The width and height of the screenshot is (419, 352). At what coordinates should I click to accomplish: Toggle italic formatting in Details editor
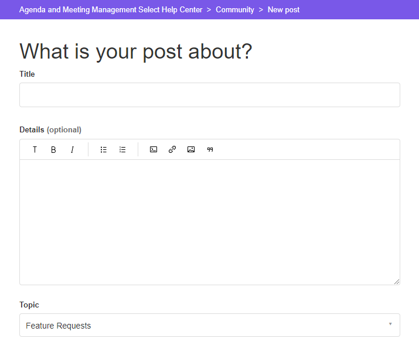(x=72, y=149)
